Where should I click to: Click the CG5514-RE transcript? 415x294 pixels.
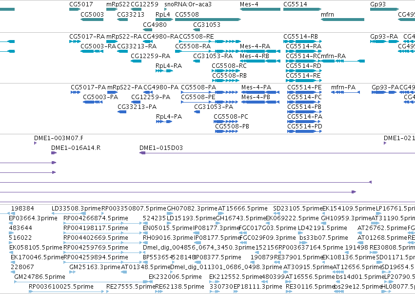point(304,81)
